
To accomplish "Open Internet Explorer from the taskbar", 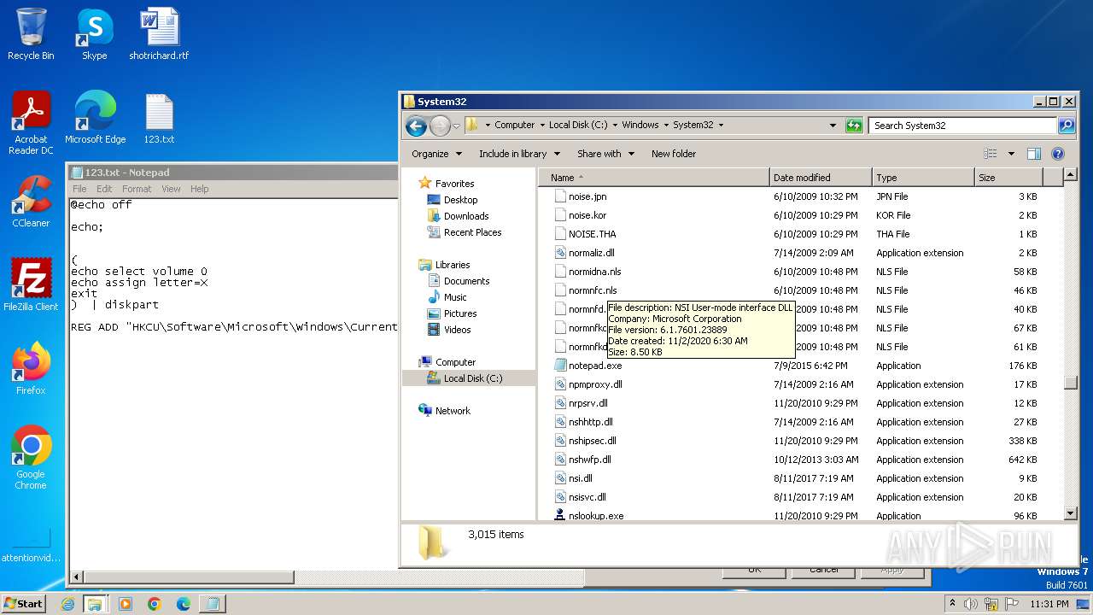I will point(68,604).
